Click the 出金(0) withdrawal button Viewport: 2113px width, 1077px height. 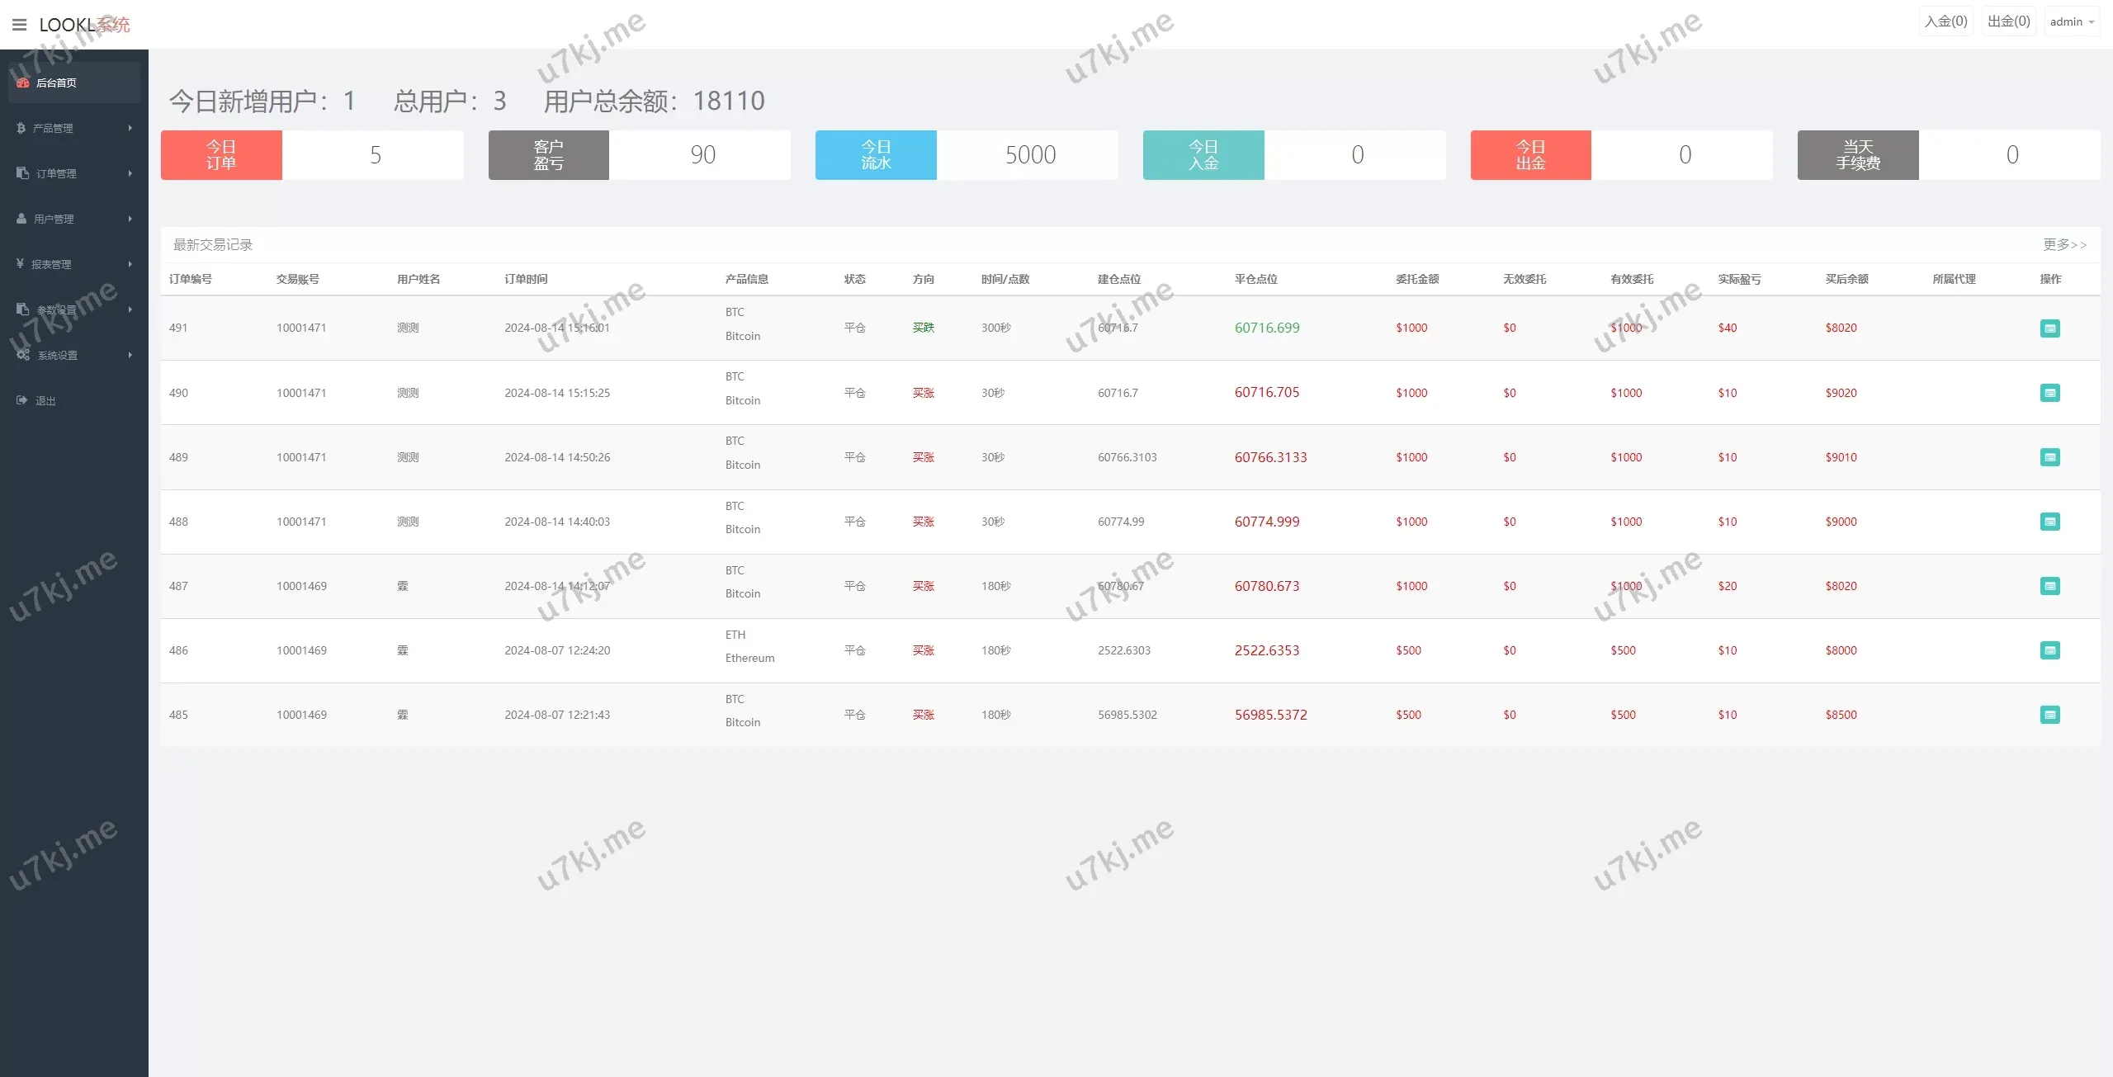[2008, 21]
